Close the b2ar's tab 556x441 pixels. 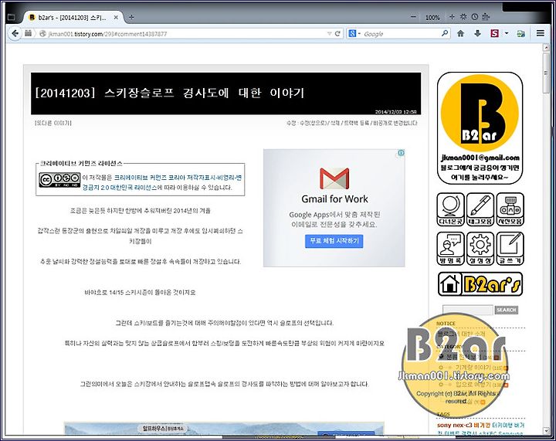tap(116, 17)
